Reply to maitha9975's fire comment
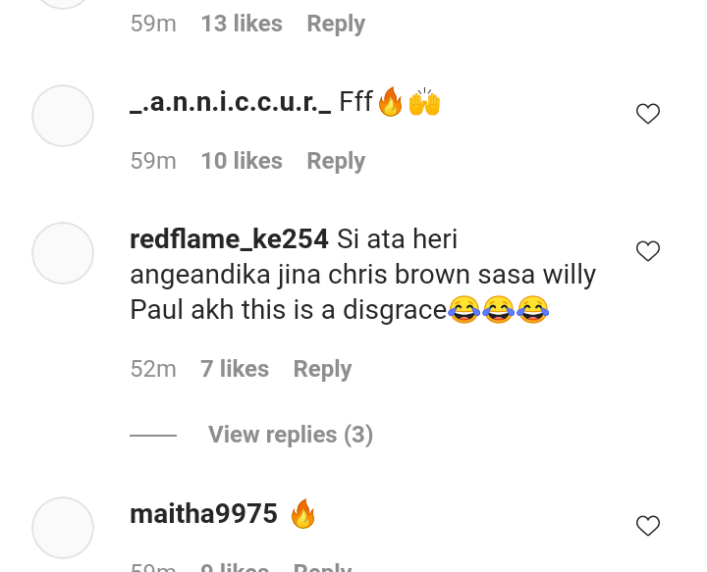707x572 pixels. (x=322, y=566)
